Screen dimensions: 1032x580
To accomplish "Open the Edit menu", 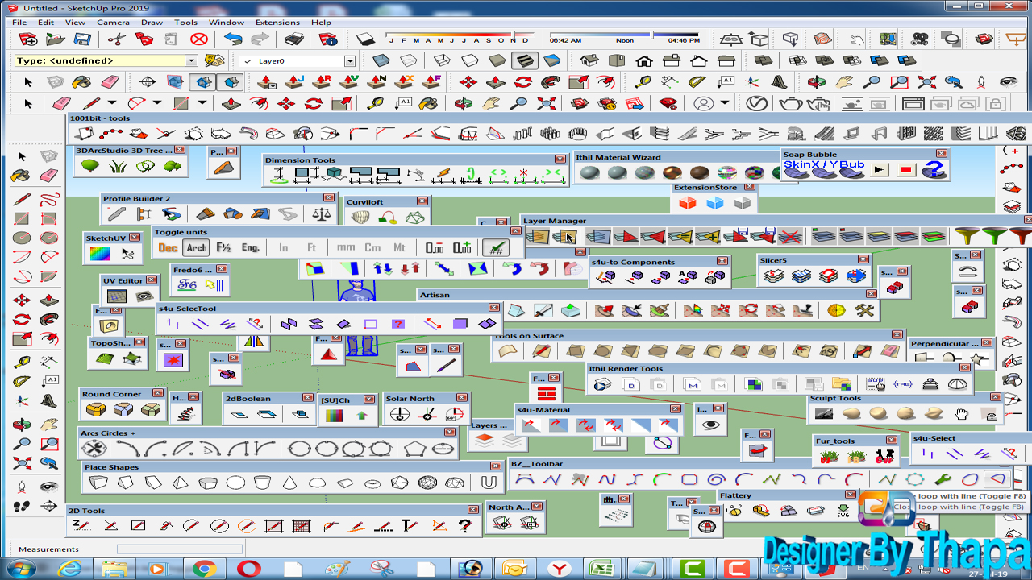I will click(46, 23).
